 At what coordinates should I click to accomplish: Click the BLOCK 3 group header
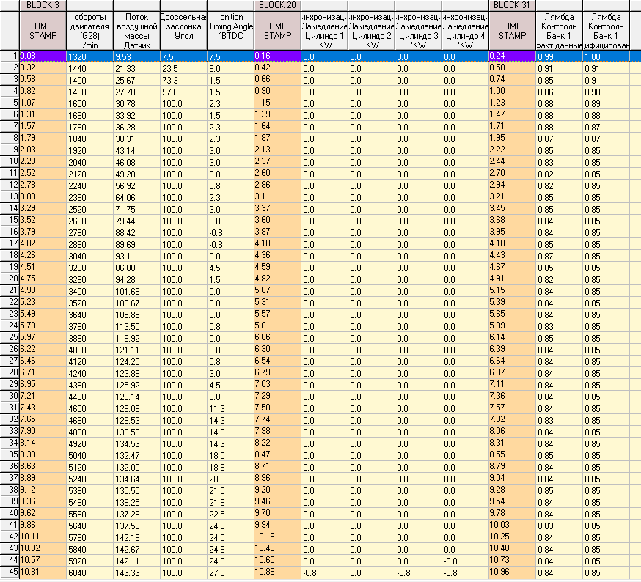point(41,4)
